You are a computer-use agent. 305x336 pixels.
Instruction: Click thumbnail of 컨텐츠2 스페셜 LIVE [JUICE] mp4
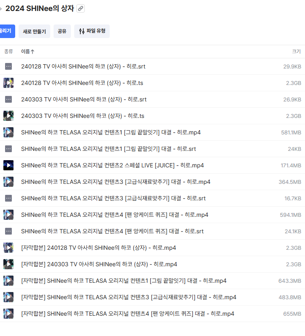8,165
